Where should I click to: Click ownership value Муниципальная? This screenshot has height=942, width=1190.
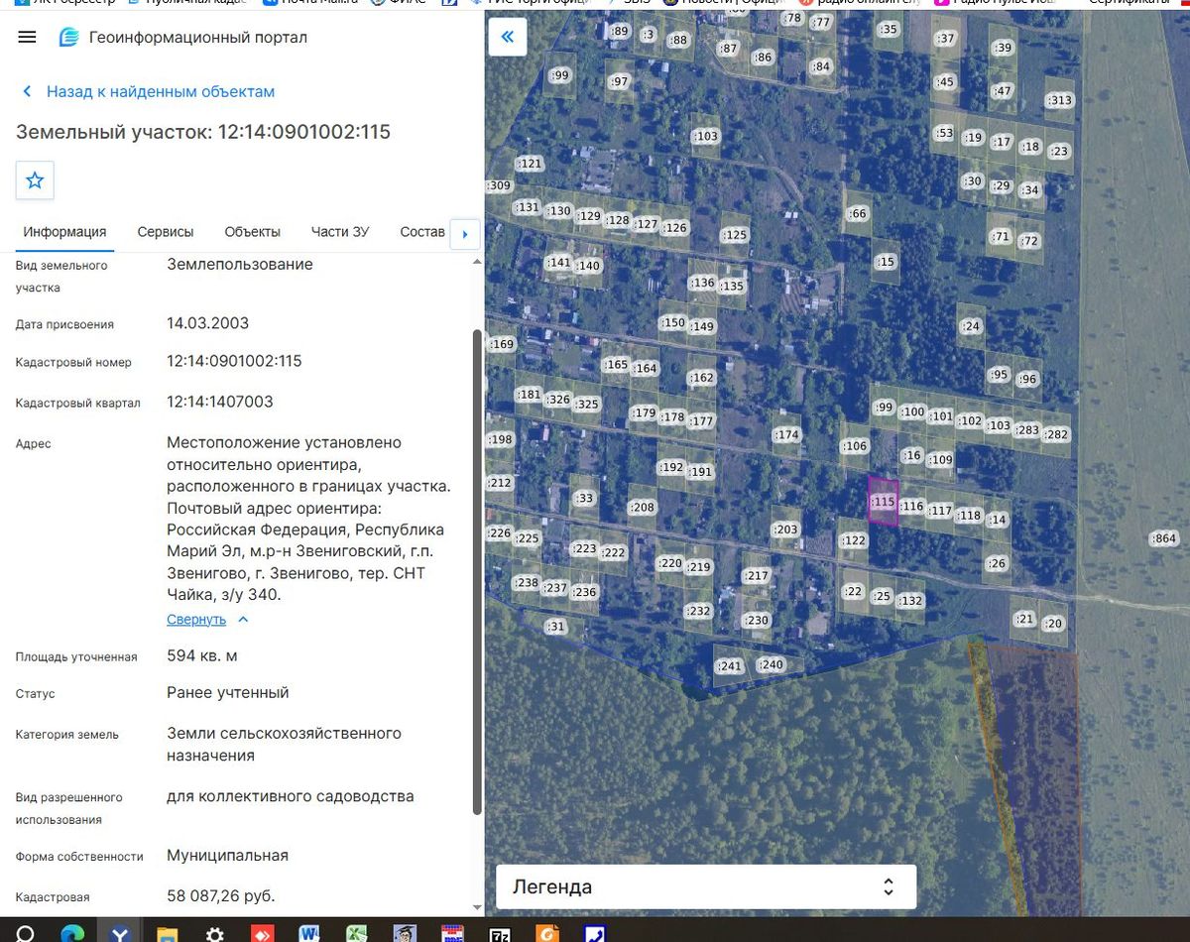[x=228, y=855]
